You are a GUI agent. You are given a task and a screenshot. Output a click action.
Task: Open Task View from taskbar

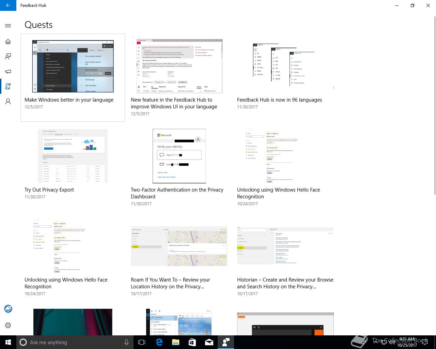142,342
